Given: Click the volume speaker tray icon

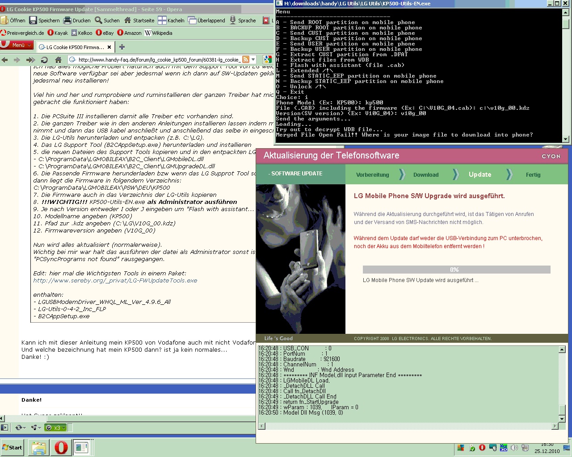Looking at the screenshot, I should (x=514, y=448).
